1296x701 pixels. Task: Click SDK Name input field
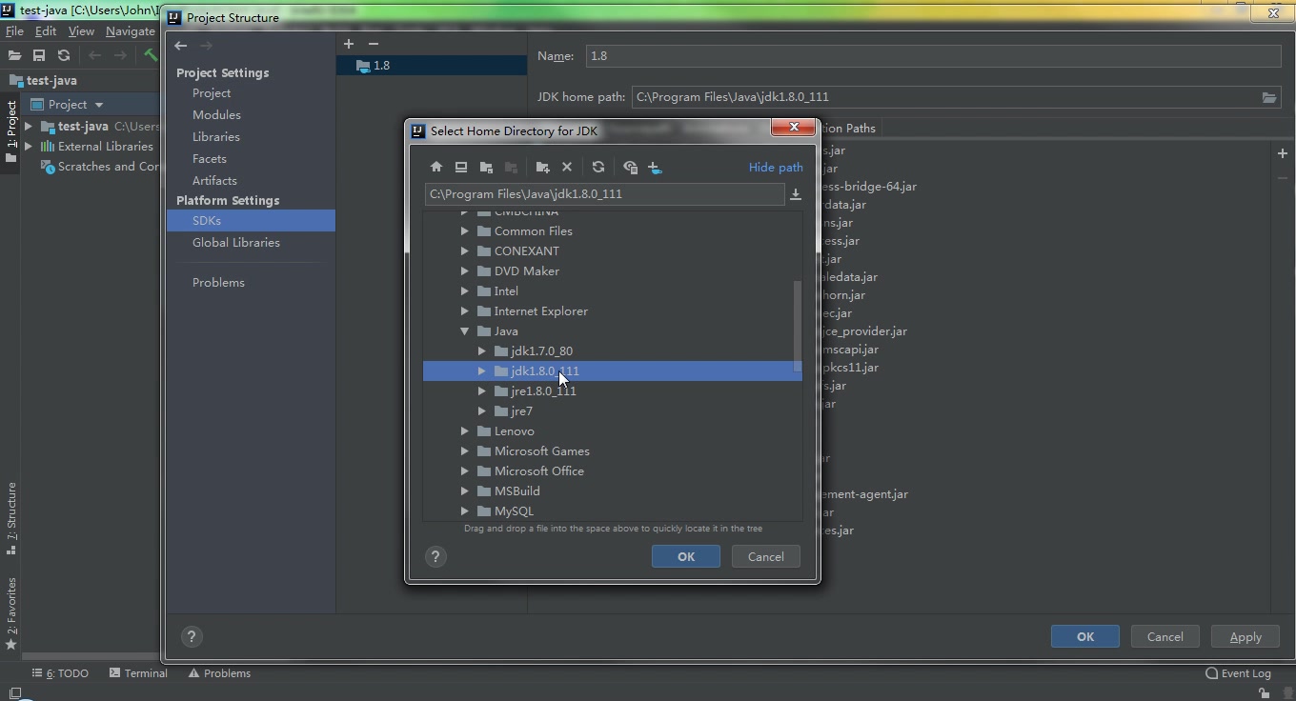point(933,56)
